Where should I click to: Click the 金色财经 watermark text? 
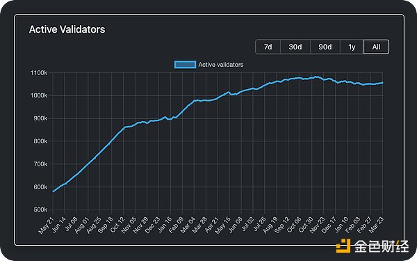click(382, 246)
